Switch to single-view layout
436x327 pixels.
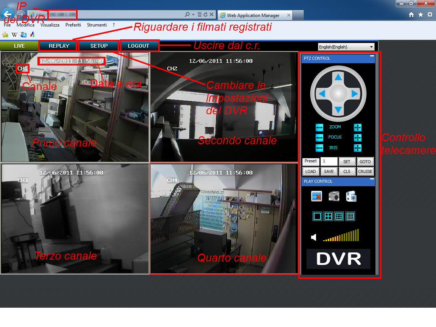(317, 216)
